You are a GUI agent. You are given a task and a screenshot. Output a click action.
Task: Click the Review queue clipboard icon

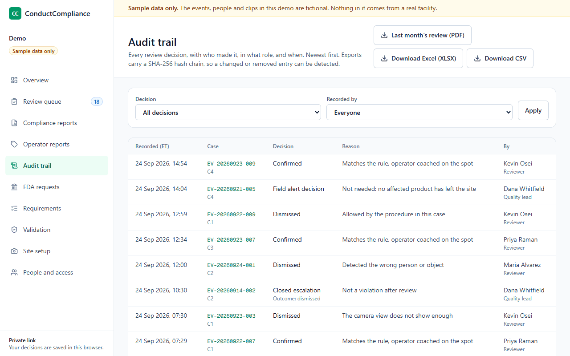(14, 101)
